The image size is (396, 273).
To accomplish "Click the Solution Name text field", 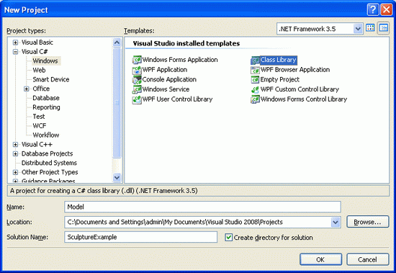I will 140,237.
